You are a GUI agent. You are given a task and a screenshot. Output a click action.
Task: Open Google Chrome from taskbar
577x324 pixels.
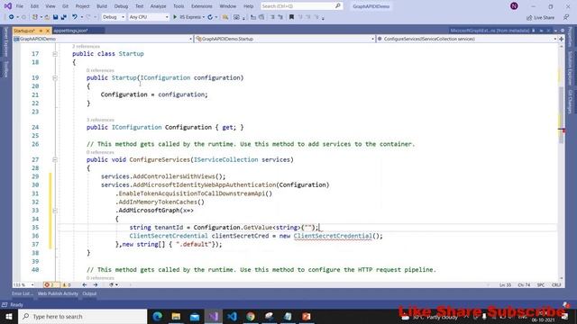[x=251, y=316]
